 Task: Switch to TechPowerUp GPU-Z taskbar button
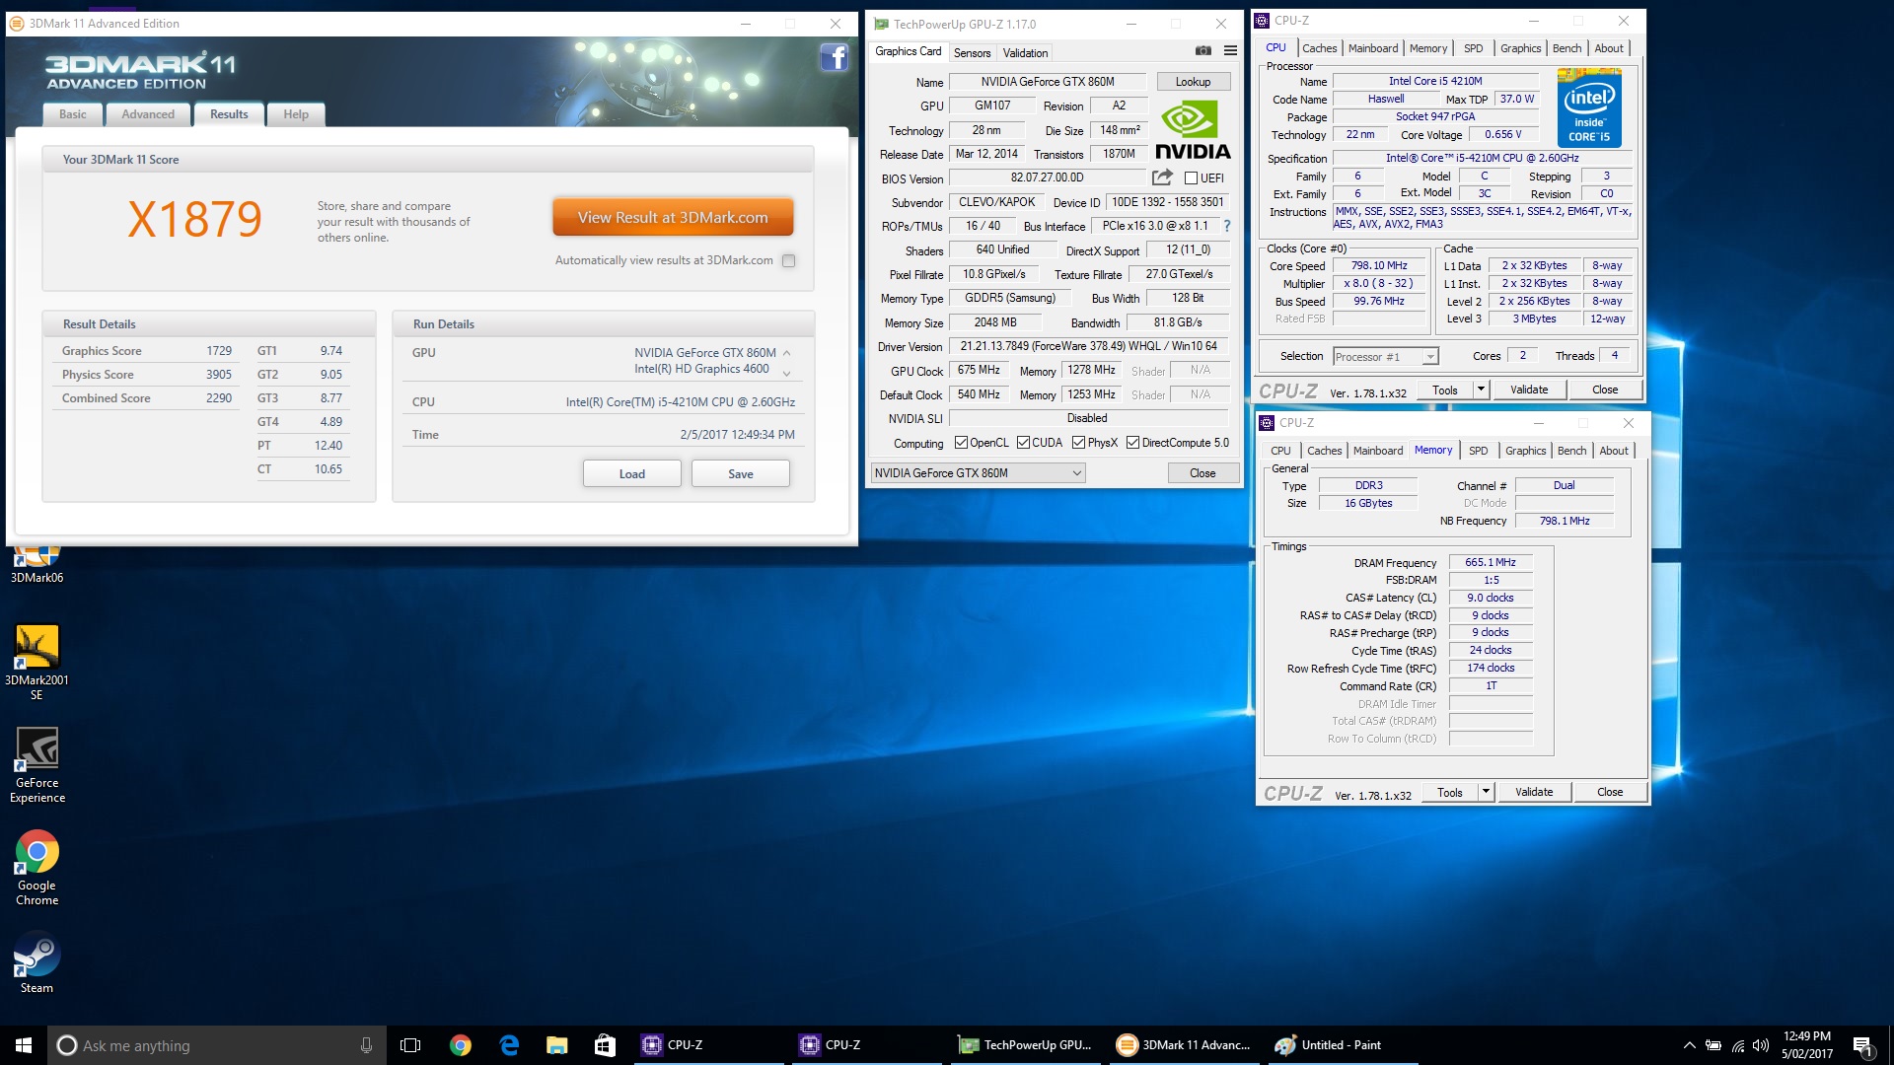click(1026, 1045)
